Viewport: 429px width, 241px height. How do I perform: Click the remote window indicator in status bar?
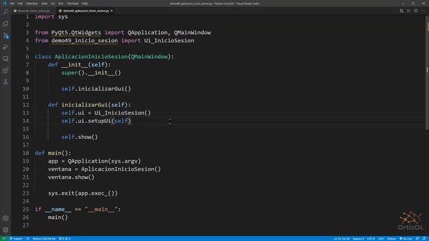pyautogui.click(x=4, y=238)
